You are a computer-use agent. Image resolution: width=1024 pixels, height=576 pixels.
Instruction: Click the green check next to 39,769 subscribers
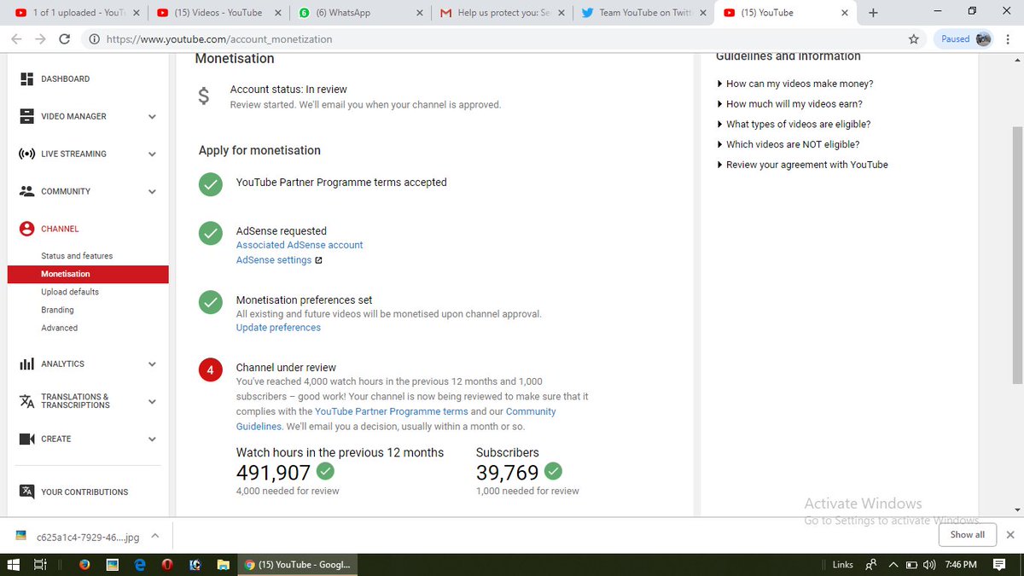point(554,471)
